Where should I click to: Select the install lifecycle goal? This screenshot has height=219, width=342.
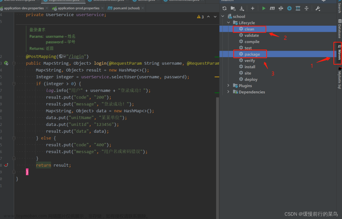click(x=250, y=67)
